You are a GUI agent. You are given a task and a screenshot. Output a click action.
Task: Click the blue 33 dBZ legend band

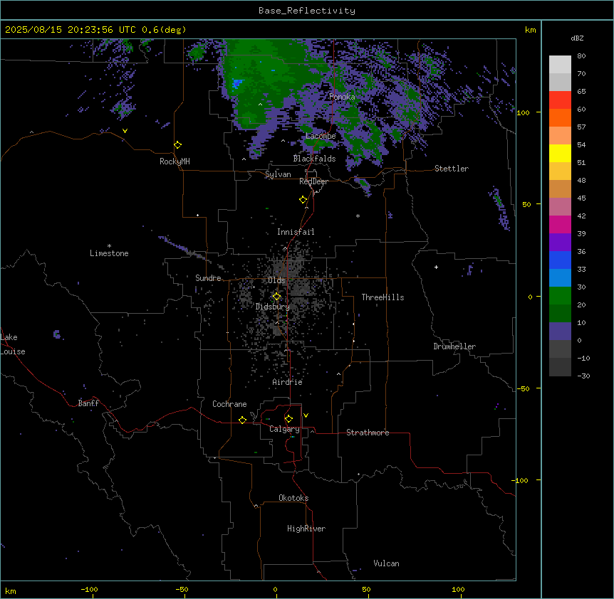(560, 260)
